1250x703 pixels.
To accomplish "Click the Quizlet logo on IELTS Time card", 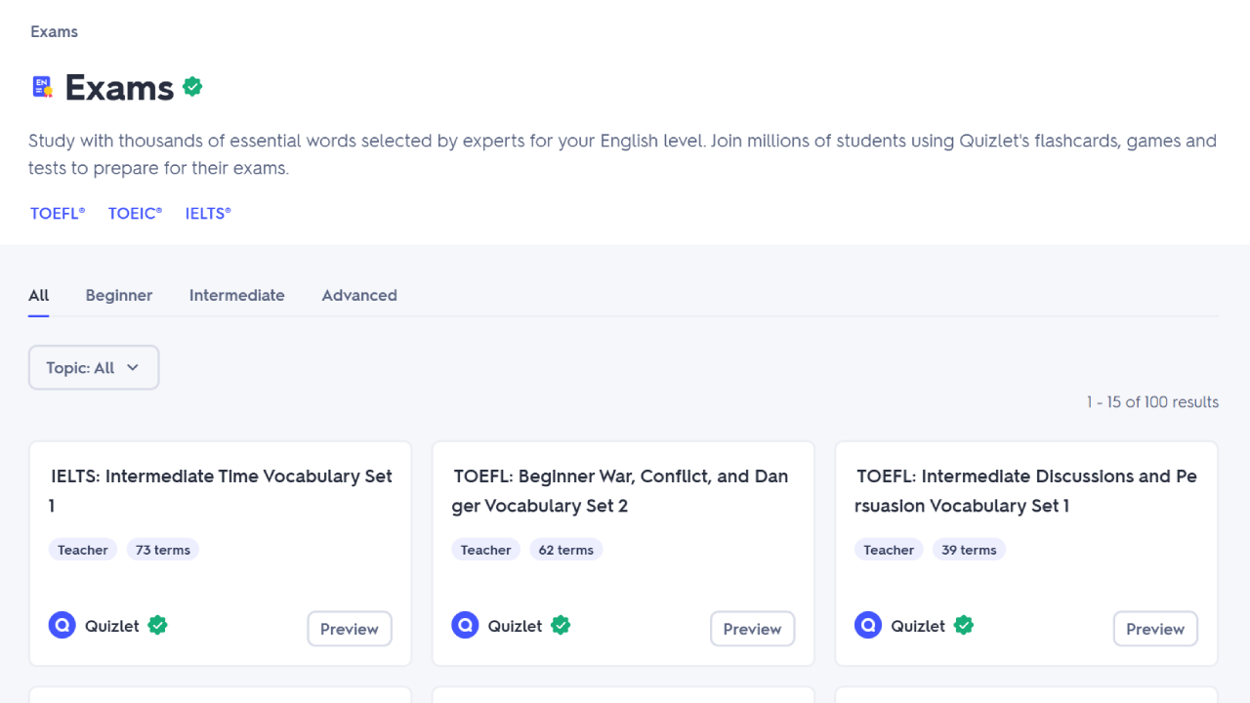I will 62,625.
